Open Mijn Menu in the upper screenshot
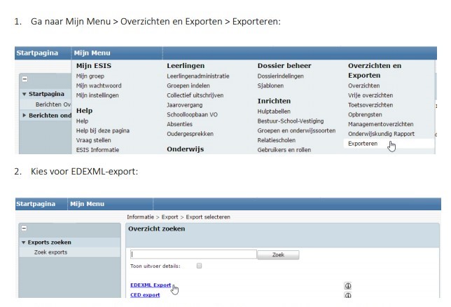This screenshot has width=451, height=307. tap(92, 53)
